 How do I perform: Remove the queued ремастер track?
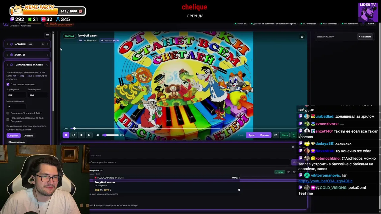[294, 172]
